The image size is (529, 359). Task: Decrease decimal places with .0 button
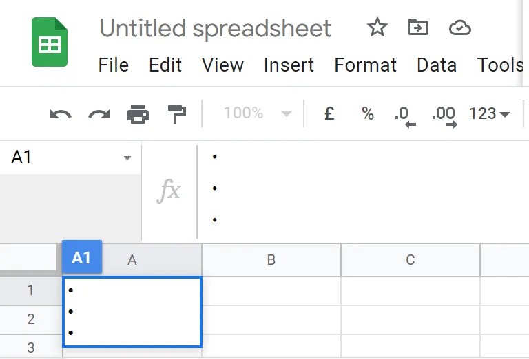click(x=405, y=117)
